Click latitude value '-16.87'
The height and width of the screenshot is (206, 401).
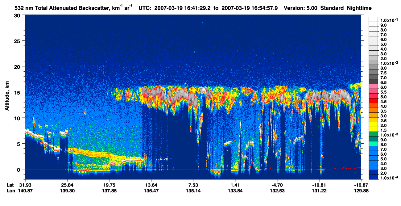click(x=361, y=185)
